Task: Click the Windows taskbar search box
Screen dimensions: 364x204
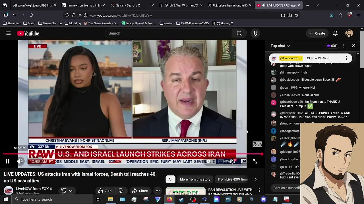Action: [x=52, y=199]
